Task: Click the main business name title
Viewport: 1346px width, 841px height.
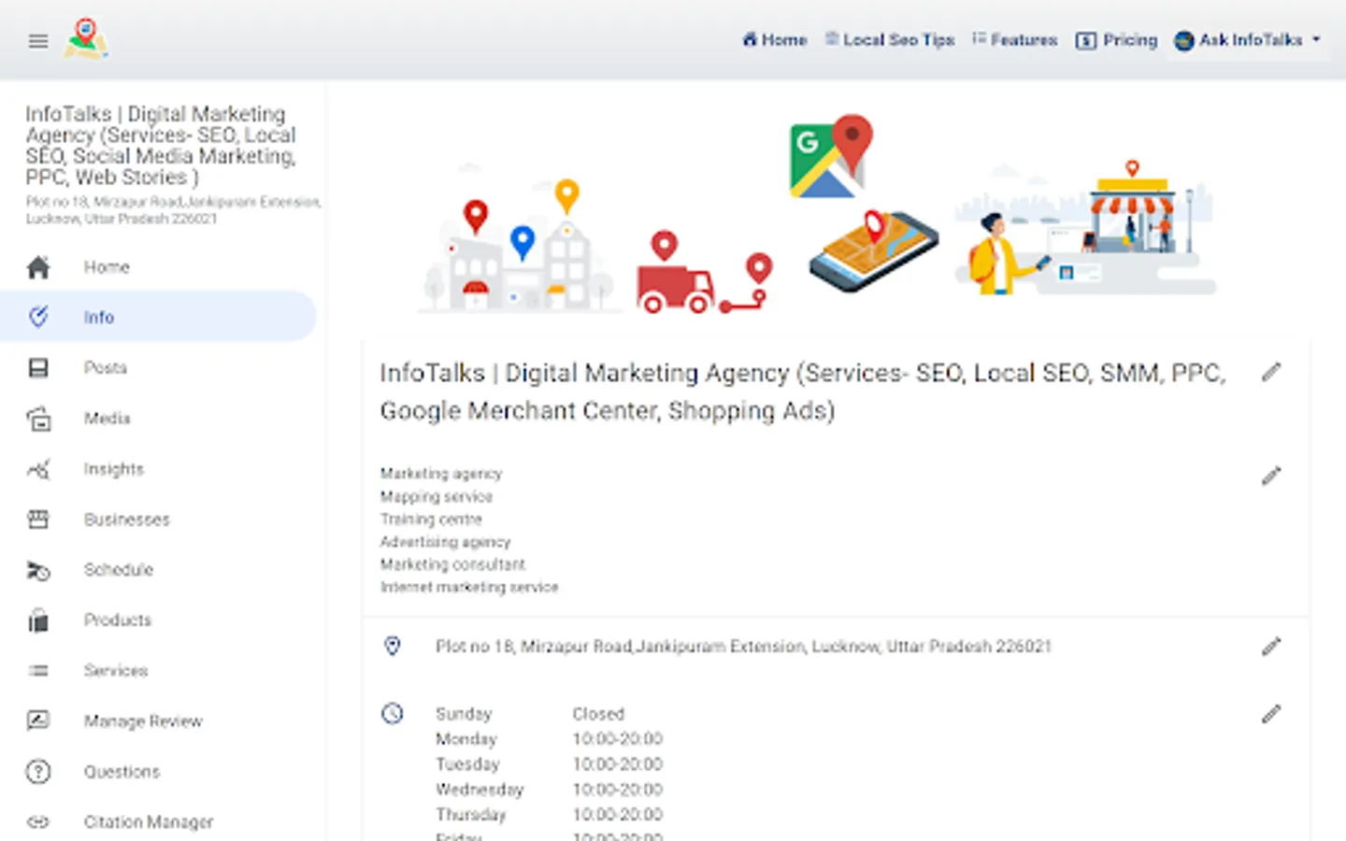Action: [x=802, y=392]
